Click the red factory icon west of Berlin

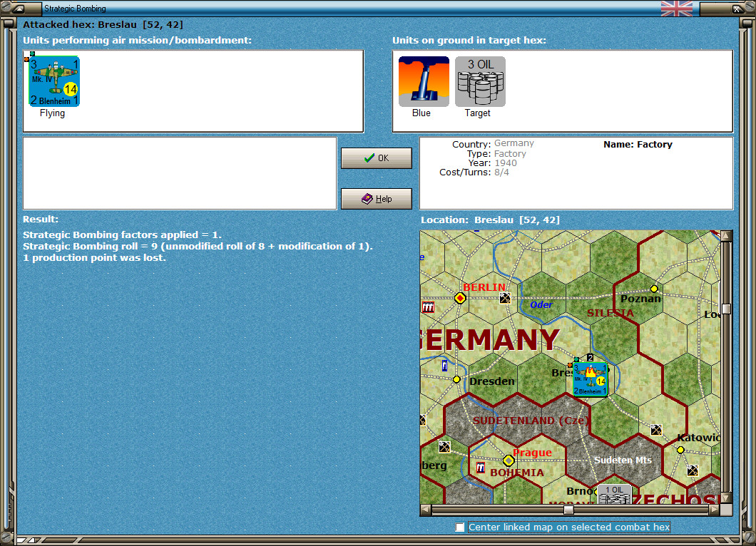(428, 307)
